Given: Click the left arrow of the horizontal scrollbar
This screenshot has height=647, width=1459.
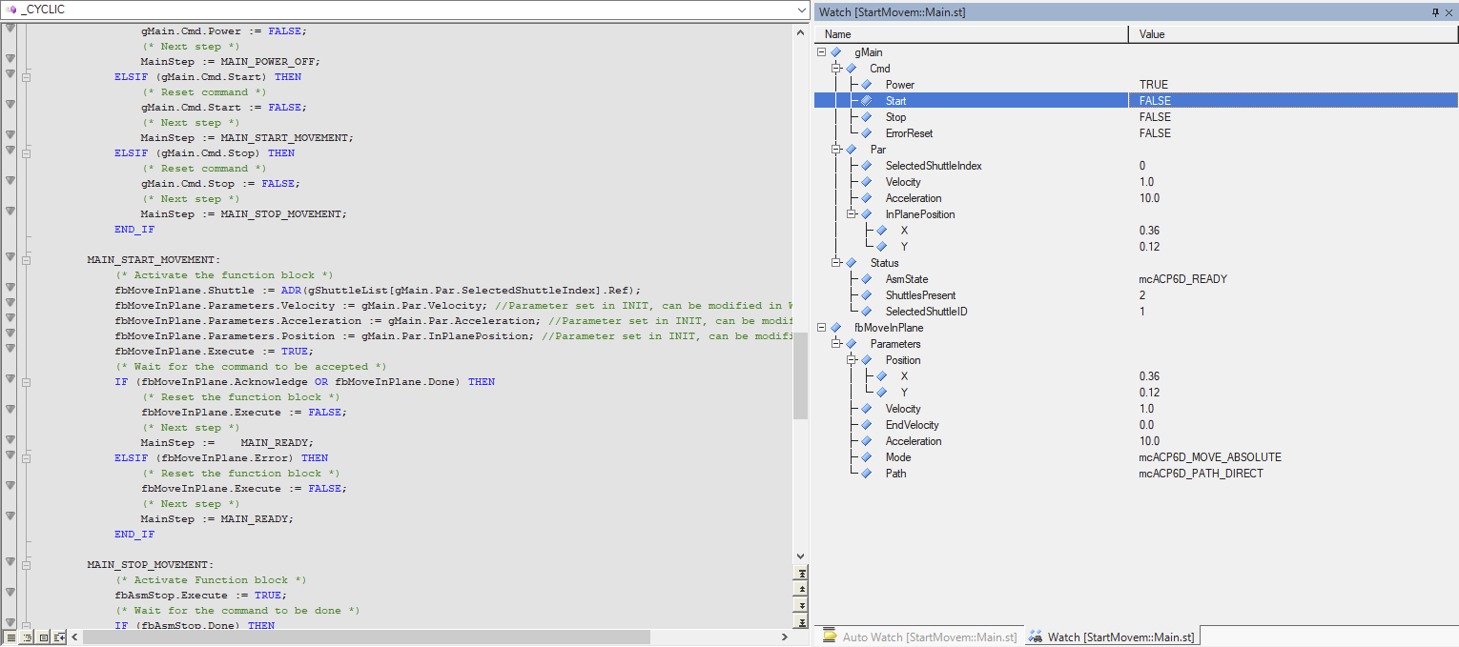Looking at the screenshot, I should (x=75, y=637).
